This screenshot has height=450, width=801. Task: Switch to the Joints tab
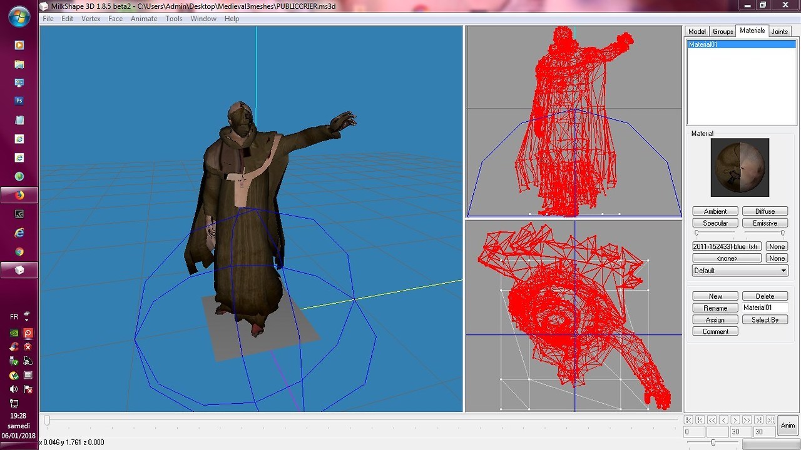[x=779, y=31]
